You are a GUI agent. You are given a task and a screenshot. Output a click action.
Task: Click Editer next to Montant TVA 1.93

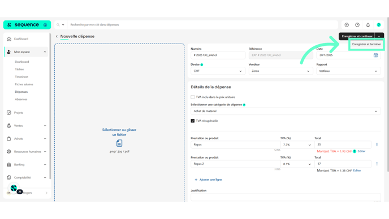[x=361, y=151]
